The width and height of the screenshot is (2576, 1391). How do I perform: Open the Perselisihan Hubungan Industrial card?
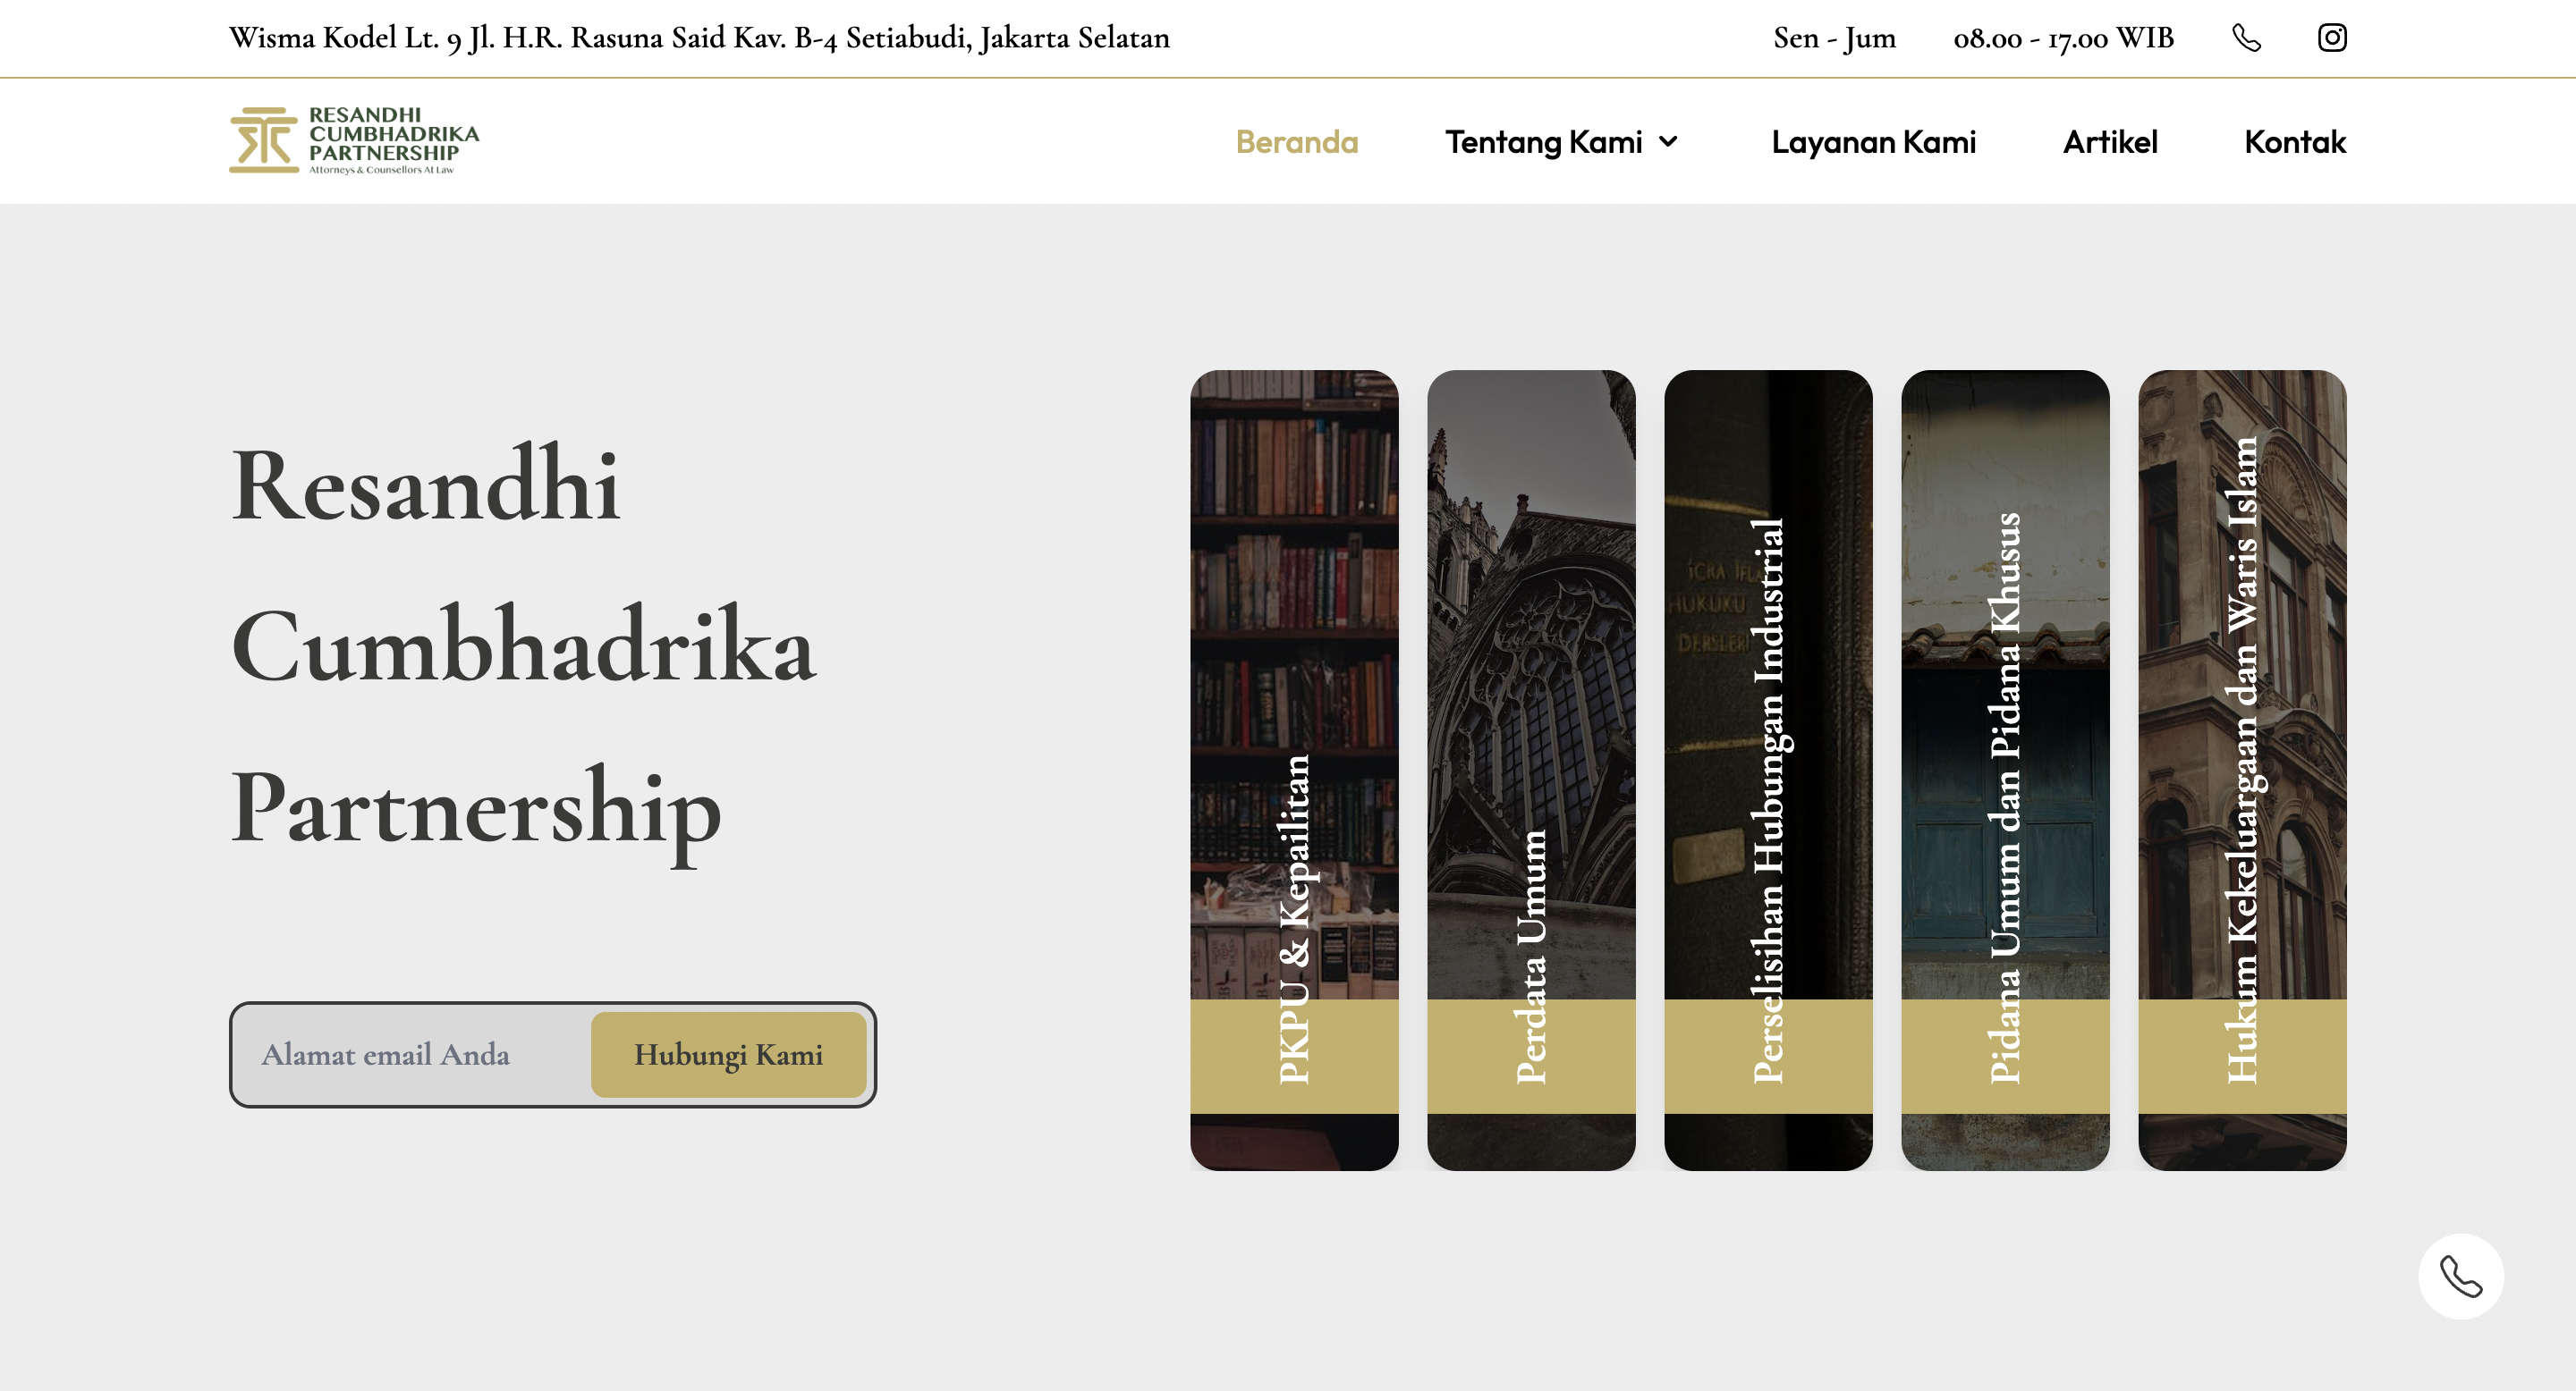pyautogui.click(x=1768, y=770)
